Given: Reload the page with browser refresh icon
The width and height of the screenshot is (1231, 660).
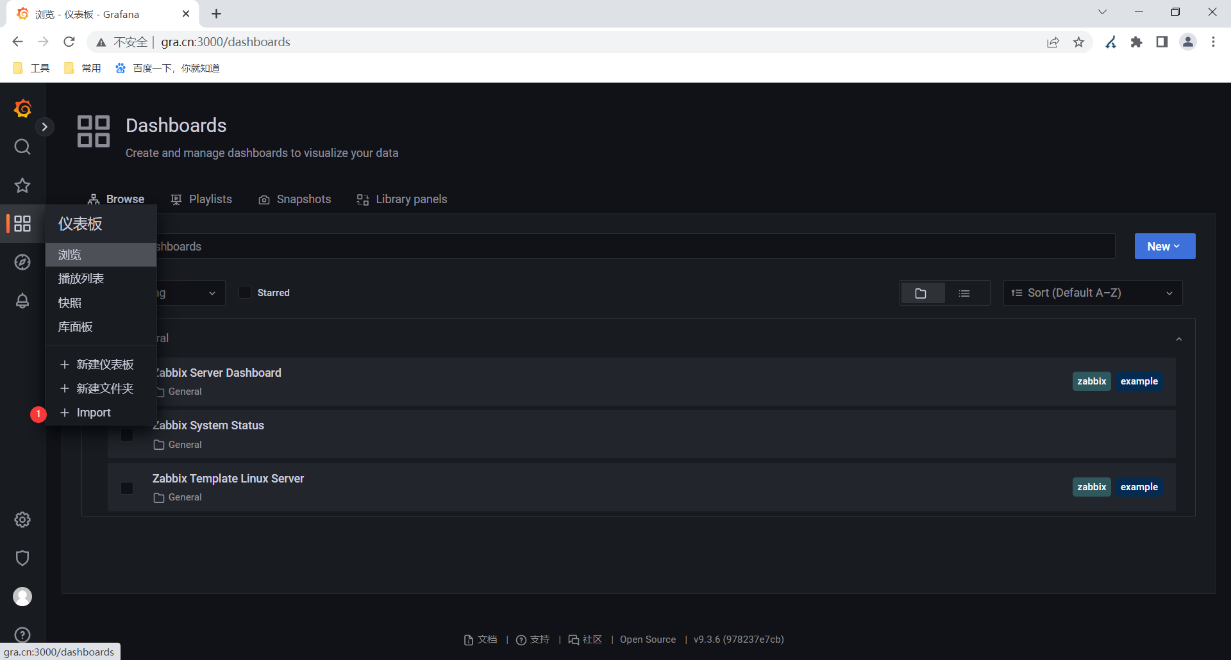Looking at the screenshot, I should click(69, 42).
